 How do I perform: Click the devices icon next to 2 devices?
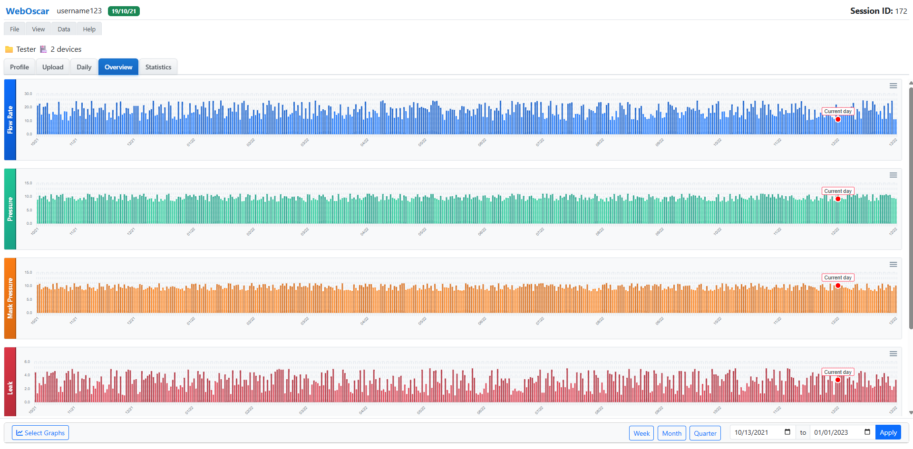click(43, 49)
